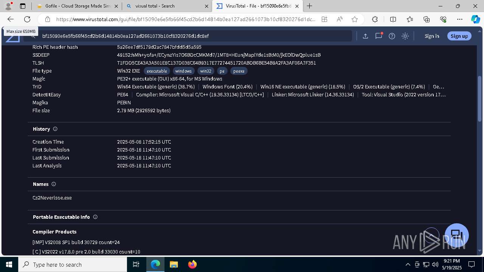
Task: Open Microsoft Edge from the taskbar
Action: (x=155, y=264)
